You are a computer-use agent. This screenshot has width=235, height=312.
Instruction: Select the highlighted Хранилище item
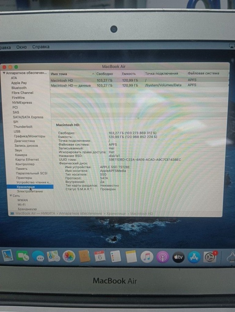[30, 187]
